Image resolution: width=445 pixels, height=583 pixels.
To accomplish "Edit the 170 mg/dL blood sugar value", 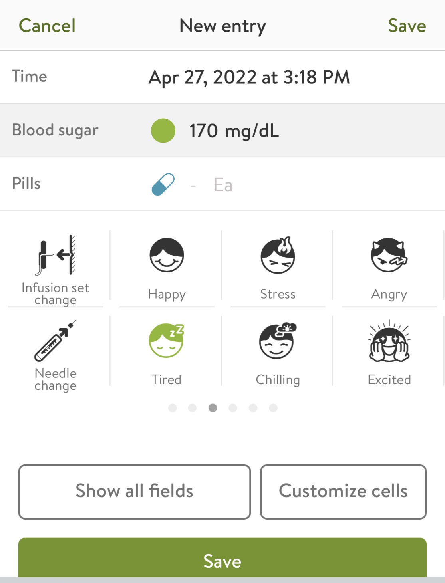I will tap(234, 131).
